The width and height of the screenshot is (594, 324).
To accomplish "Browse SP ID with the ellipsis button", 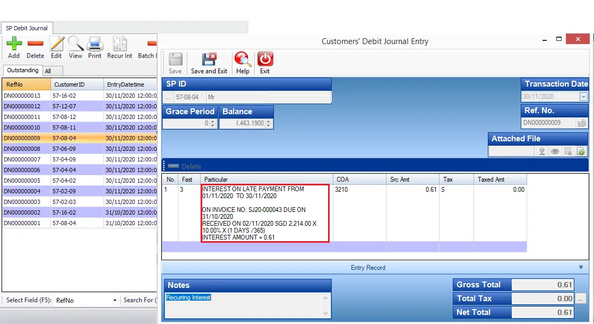I will coord(168,97).
